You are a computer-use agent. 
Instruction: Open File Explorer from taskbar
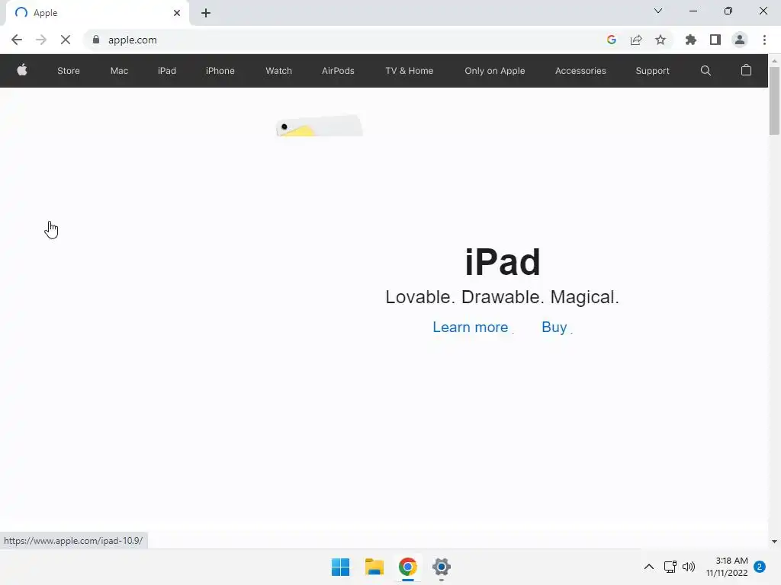click(374, 567)
